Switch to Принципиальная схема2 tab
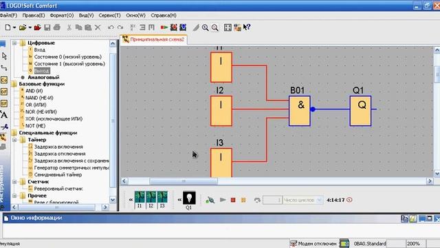440x248 pixels. click(154, 40)
